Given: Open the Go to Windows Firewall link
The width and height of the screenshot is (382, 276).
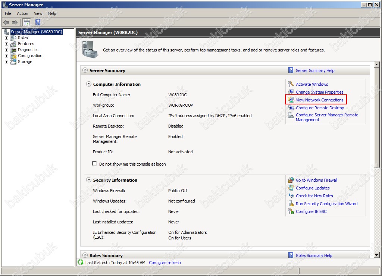Looking at the screenshot, I should click(316, 180).
